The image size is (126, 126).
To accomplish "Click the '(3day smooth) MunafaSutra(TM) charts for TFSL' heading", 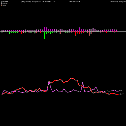I will tap(38, 2).
